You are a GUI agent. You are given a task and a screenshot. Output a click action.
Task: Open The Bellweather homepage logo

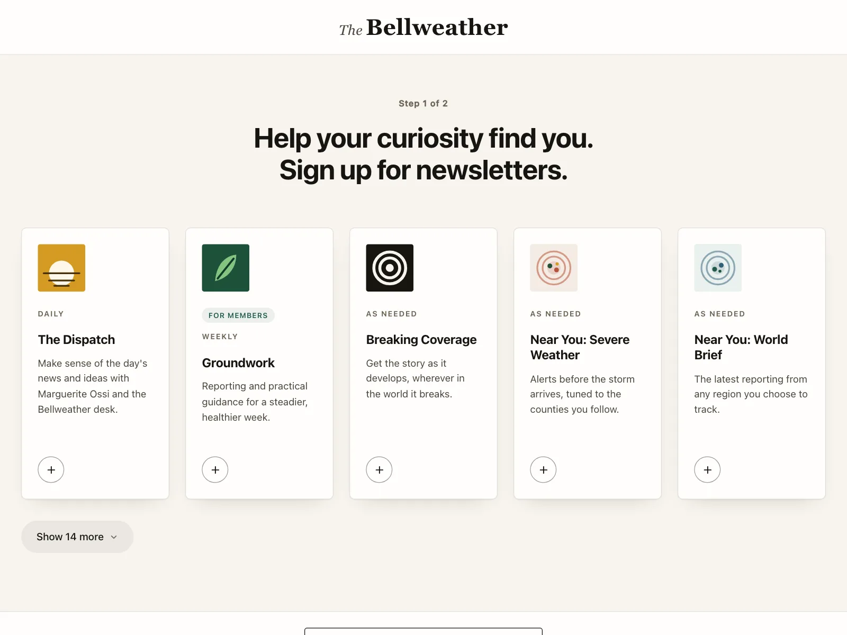tap(424, 28)
